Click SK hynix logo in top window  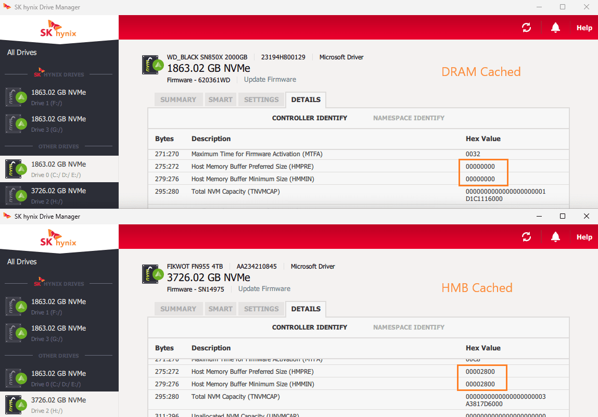pyautogui.click(x=58, y=29)
